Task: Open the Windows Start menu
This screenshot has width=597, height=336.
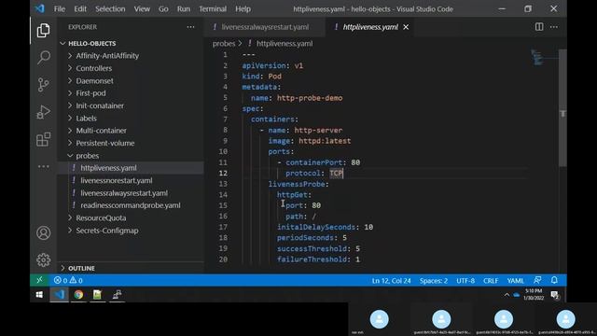Action: (x=39, y=295)
